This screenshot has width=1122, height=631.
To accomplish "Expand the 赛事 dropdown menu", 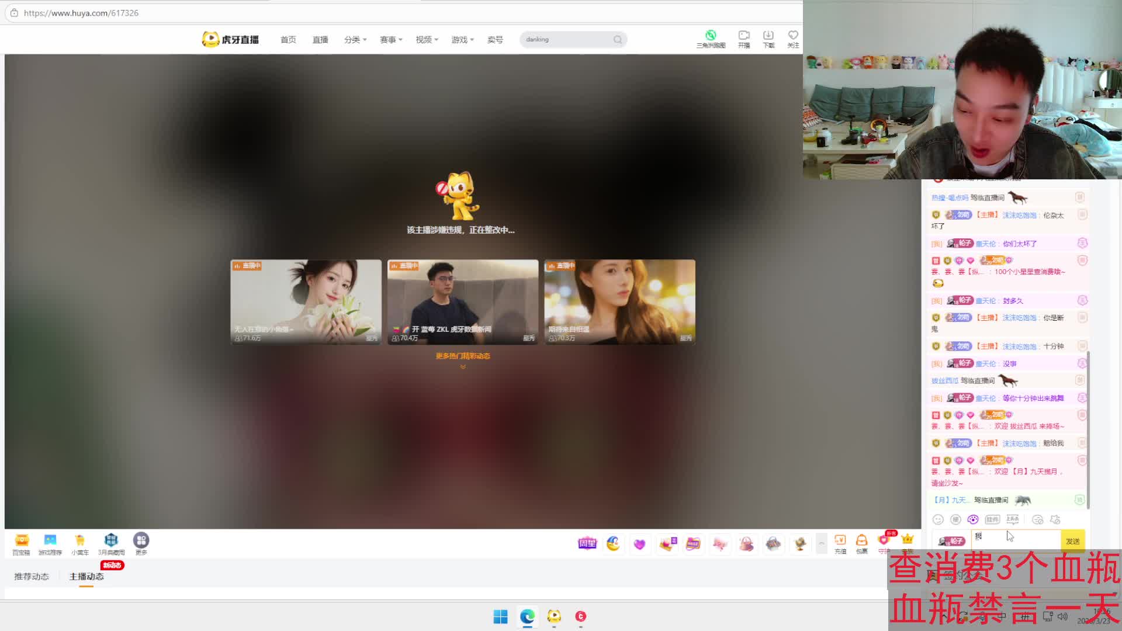I will (391, 40).
